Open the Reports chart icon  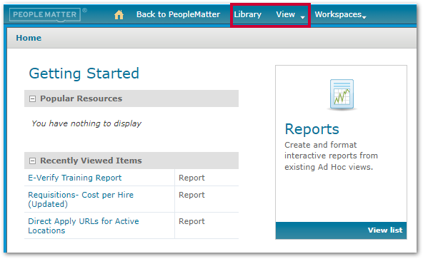point(342,94)
